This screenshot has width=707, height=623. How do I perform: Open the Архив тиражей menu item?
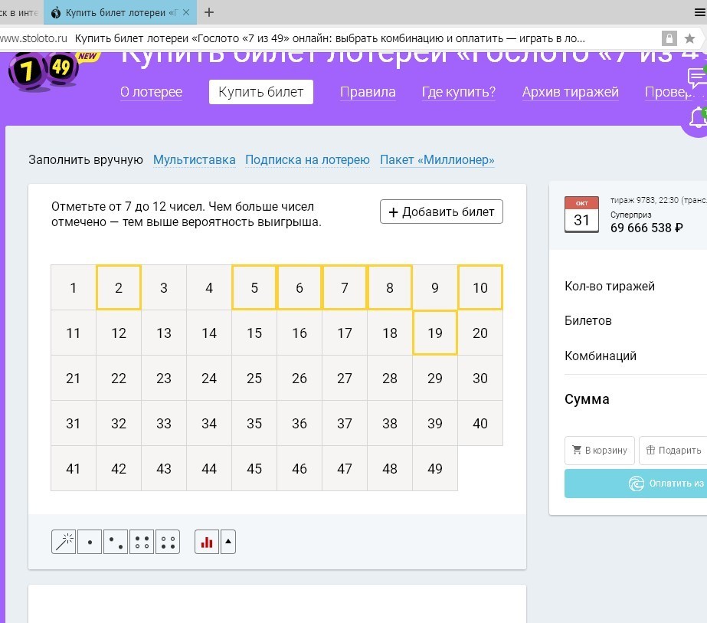click(571, 92)
